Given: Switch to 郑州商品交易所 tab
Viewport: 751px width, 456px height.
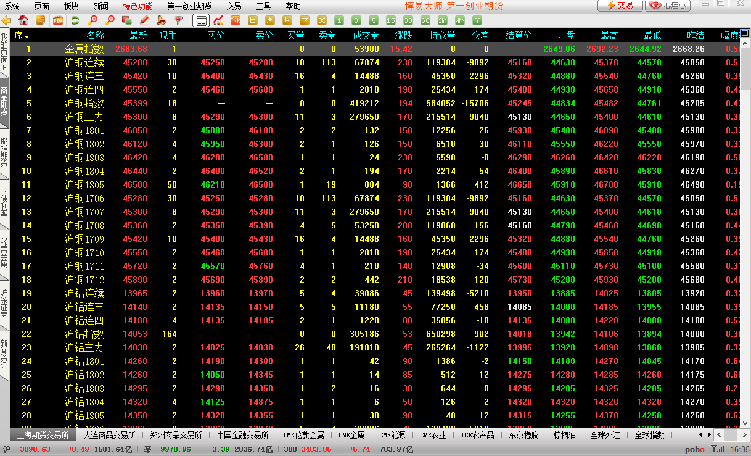Looking at the screenshot, I should point(176,435).
